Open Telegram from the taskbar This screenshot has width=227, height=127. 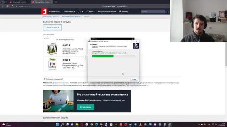click(135, 124)
